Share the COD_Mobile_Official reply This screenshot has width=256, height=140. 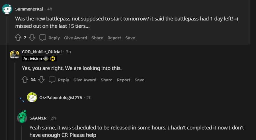(x=107, y=80)
